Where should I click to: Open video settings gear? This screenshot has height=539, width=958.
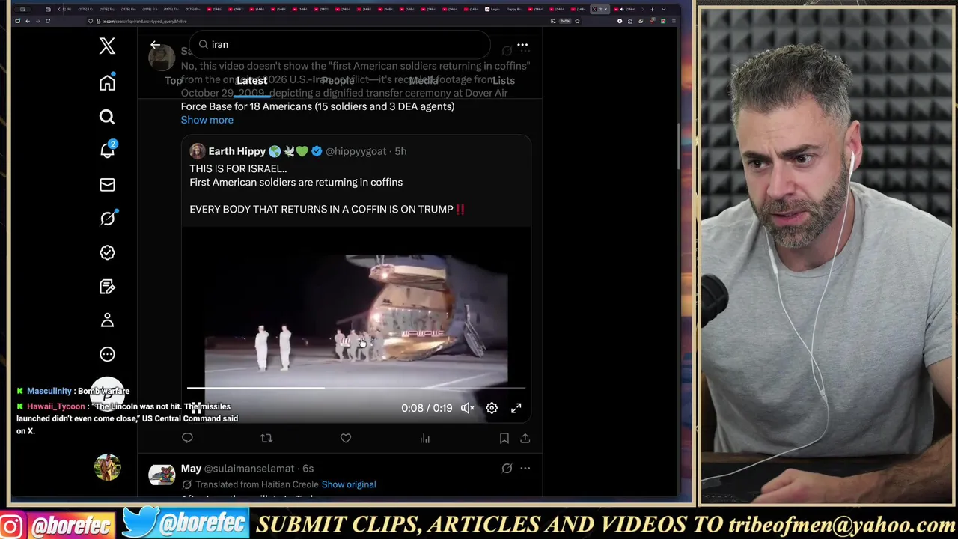492,408
